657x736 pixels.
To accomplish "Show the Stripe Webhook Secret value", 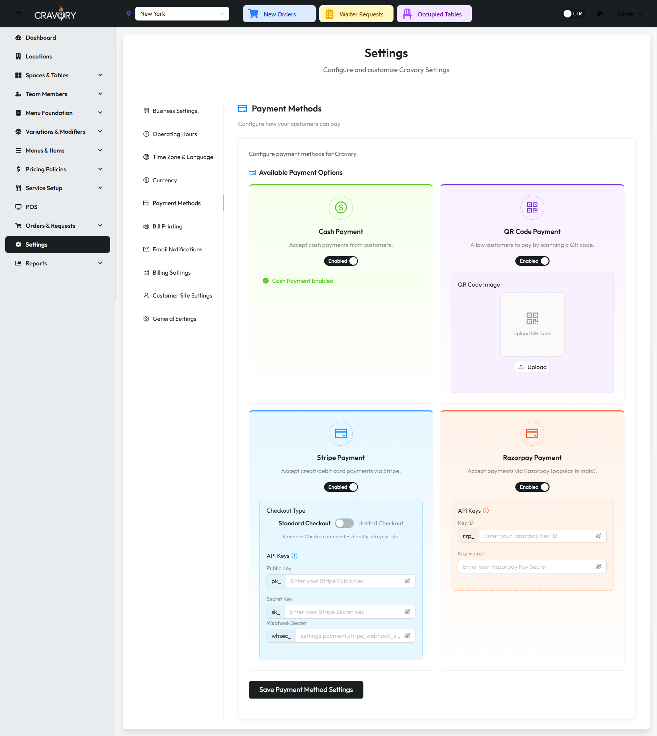I will click(x=407, y=636).
